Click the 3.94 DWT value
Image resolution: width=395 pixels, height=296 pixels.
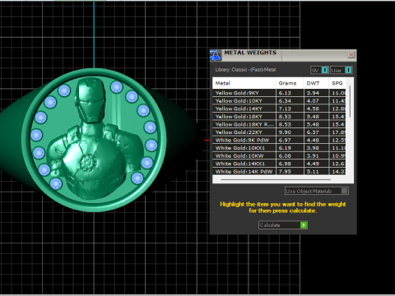point(313,93)
